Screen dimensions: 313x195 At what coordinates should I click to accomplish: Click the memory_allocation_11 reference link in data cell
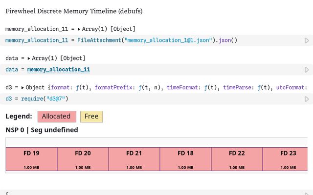59,70
